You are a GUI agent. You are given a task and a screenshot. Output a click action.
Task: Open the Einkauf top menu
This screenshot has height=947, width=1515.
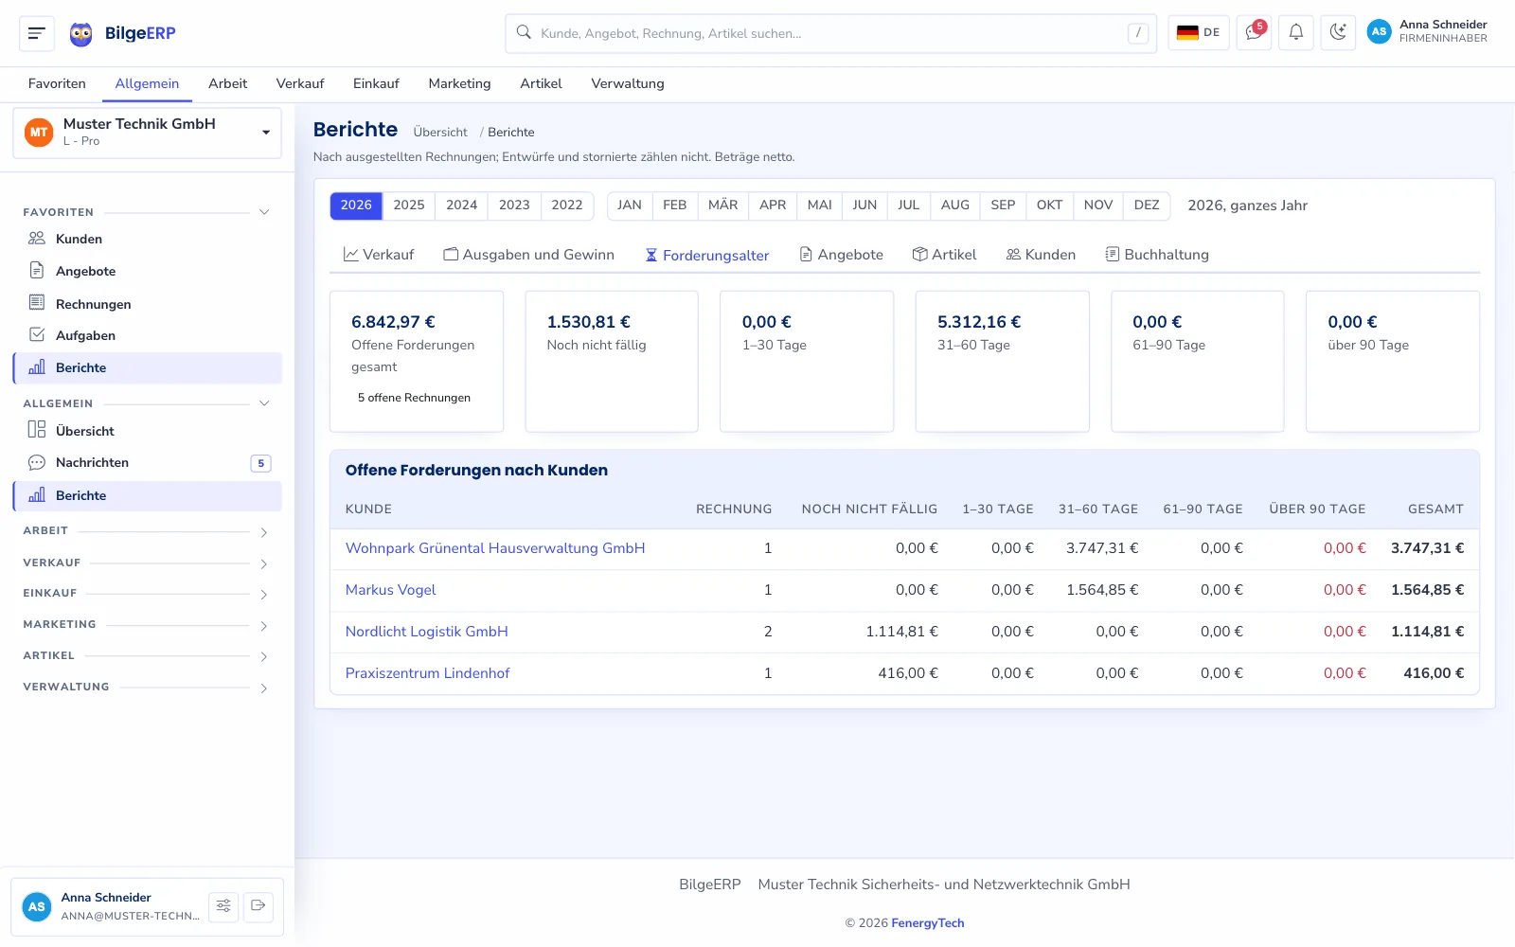[376, 83]
